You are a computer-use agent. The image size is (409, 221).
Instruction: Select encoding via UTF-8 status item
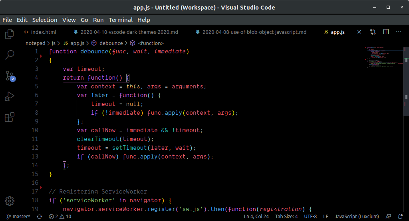pos(310,216)
